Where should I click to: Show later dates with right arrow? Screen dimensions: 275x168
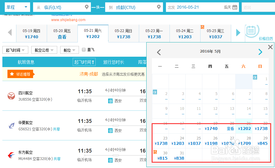238,32
